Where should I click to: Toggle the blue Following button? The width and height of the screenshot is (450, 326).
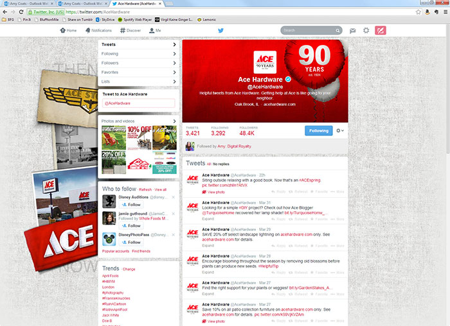319,131
